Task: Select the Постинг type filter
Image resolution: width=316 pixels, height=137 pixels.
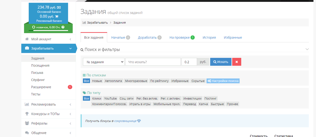Action: coord(210,99)
